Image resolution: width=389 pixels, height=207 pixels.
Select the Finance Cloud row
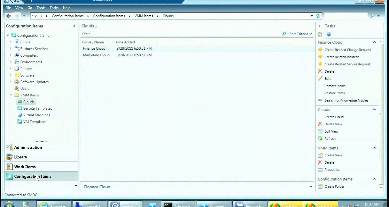pyautogui.click(x=197, y=49)
